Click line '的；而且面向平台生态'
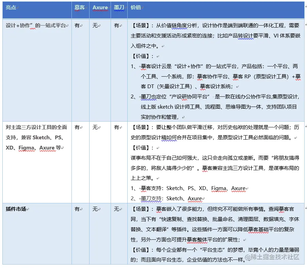 coord(188,260)
